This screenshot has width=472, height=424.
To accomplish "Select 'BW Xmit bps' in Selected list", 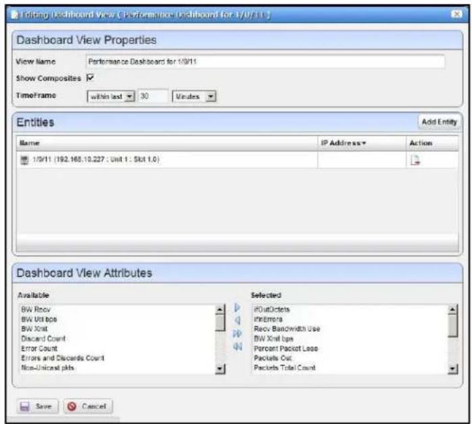I will [273, 339].
